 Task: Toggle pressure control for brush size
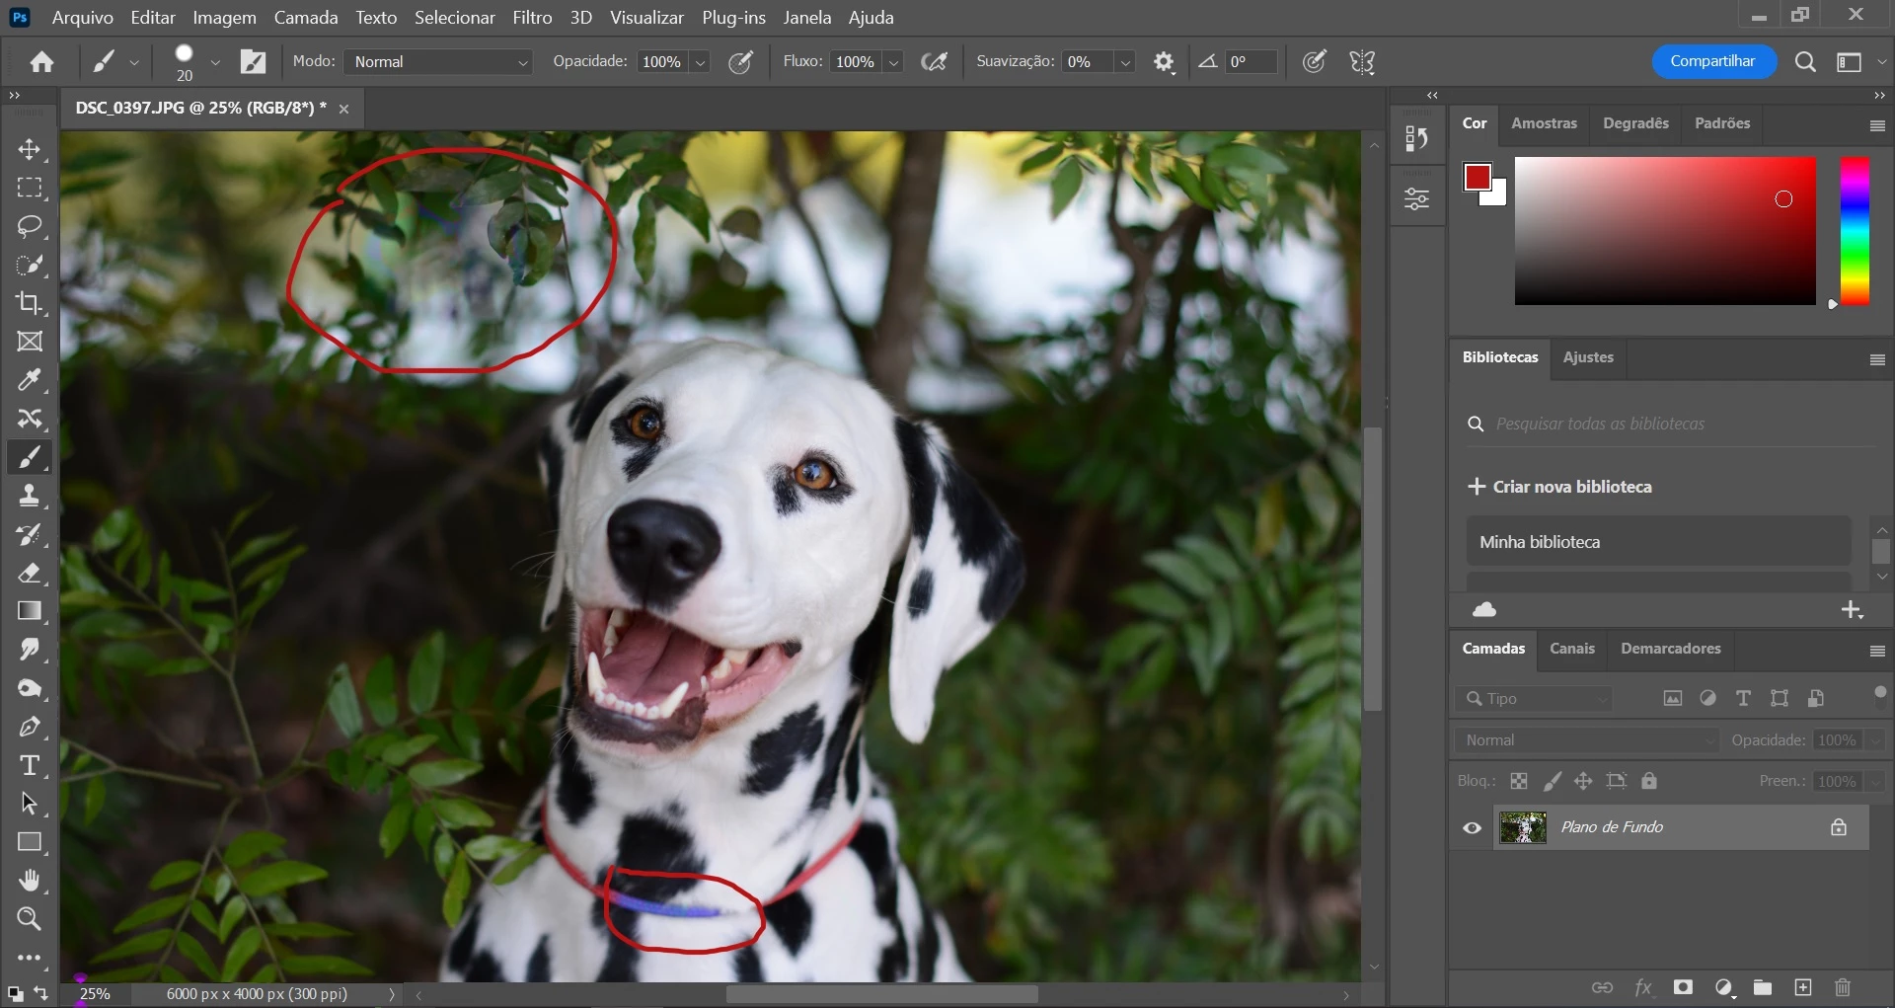coord(1314,62)
